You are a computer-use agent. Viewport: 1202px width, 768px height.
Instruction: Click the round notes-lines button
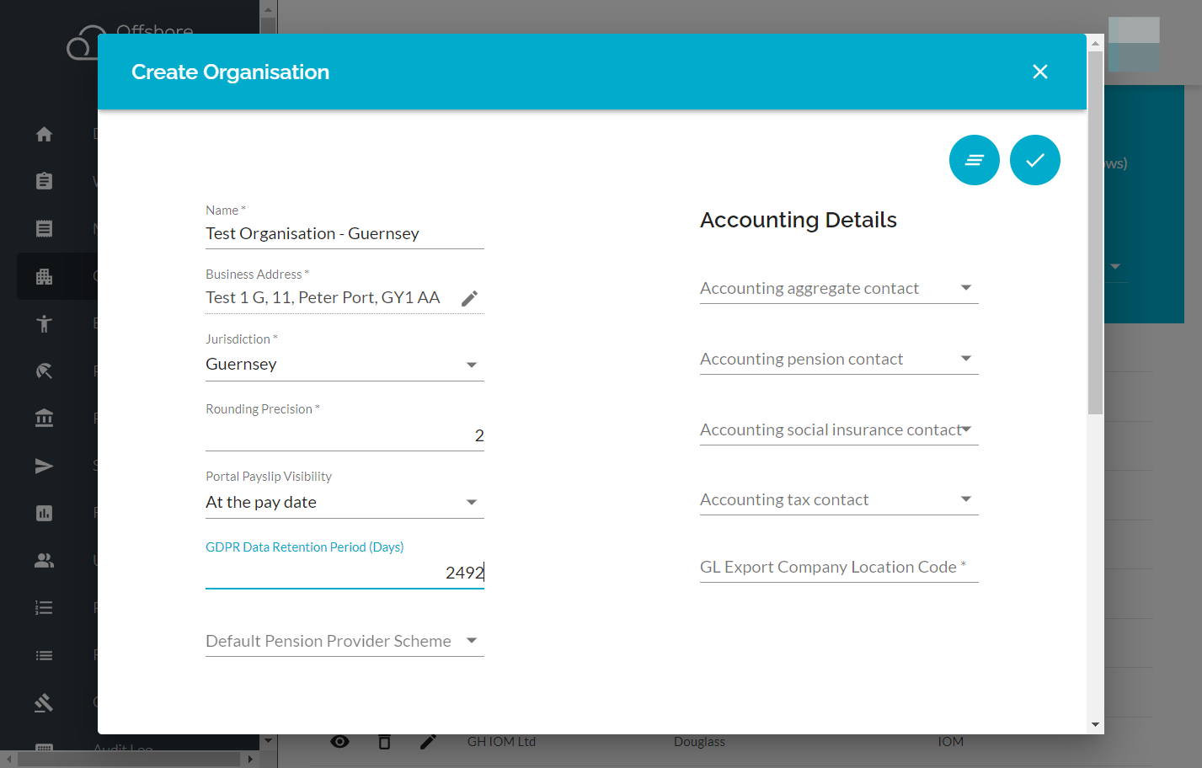click(x=975, y=160)
